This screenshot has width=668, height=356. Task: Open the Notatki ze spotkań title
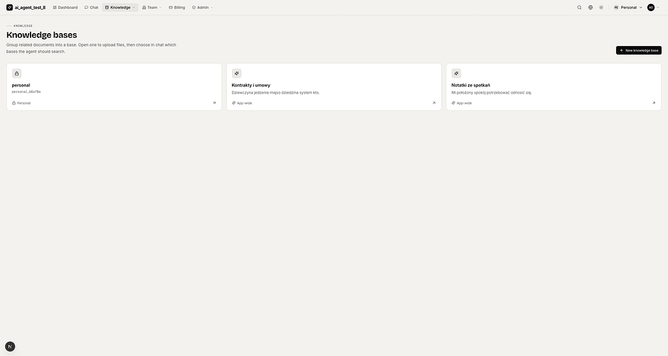[x=470, y=85]
